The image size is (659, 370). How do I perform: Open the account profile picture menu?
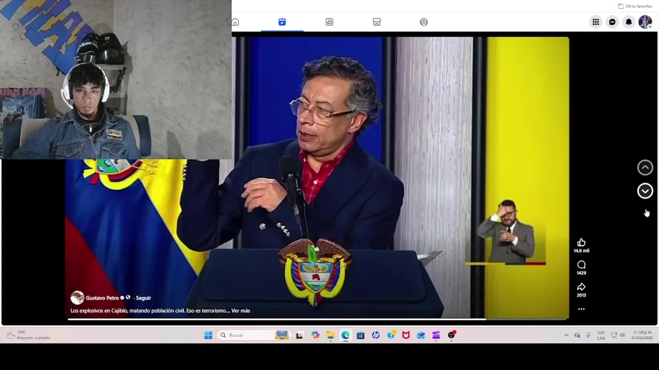[x=645, y=22]
